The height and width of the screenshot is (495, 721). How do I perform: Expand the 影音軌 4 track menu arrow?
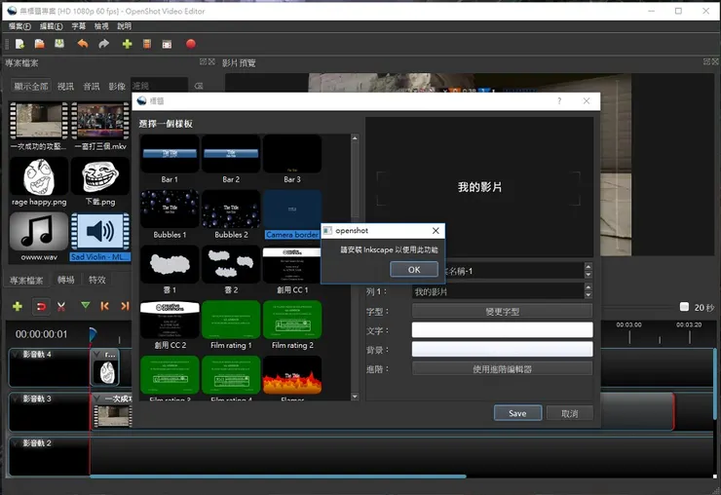(17, 355)
